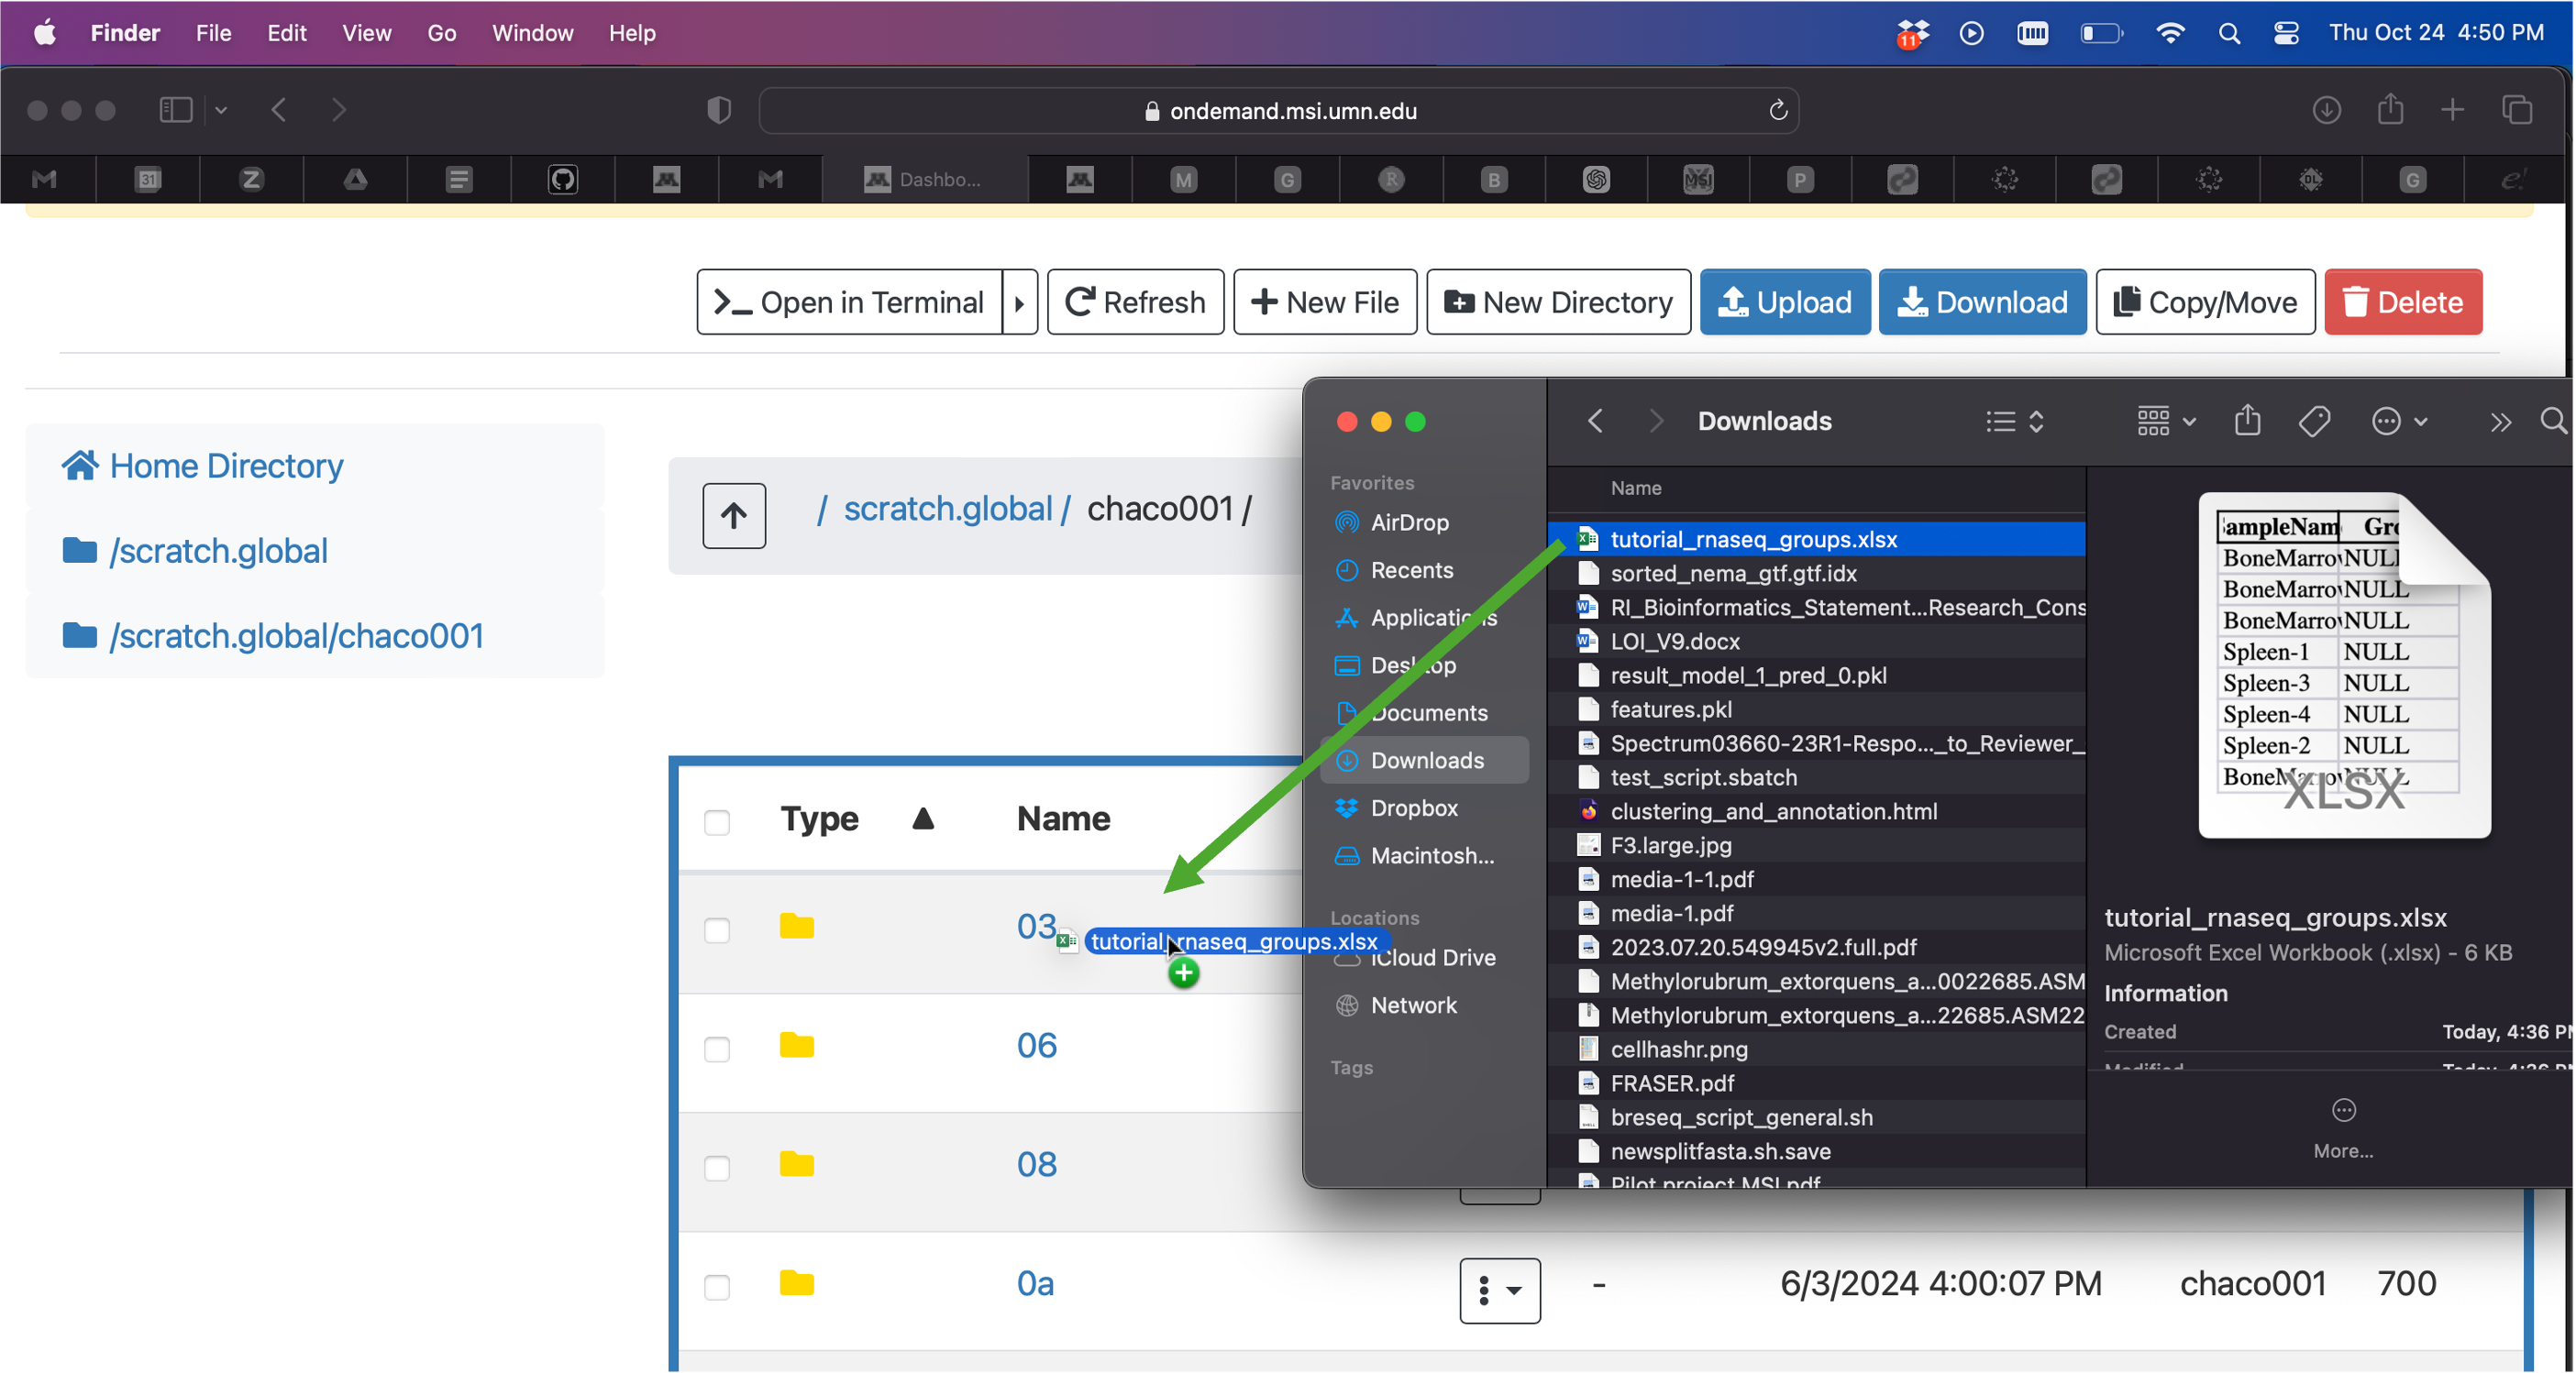Image resolution: width=2576 pixels, height=1373 pixels.
Task: Click the Safari share icon
Action: pos(2390,108)
